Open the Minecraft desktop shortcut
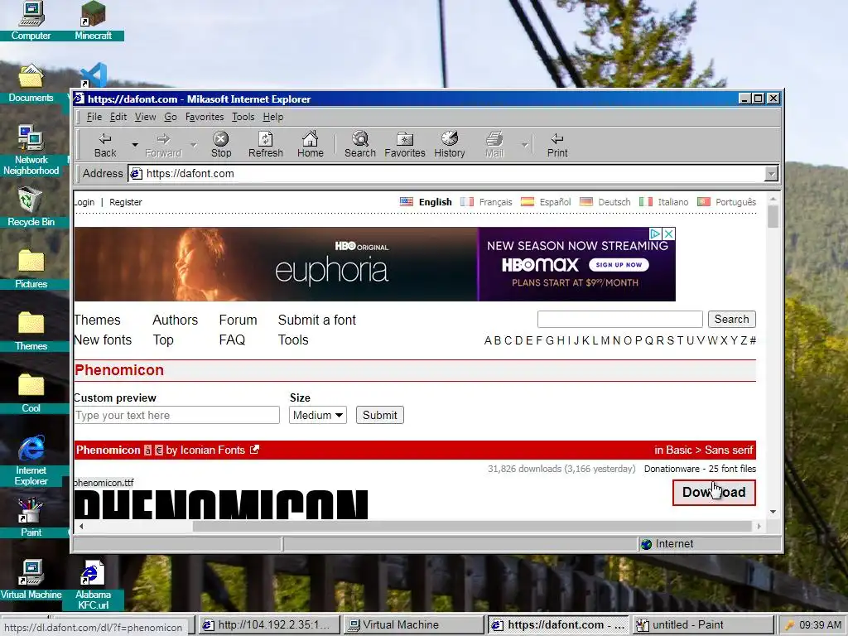The image size is (848, 636). click(93, 21)
